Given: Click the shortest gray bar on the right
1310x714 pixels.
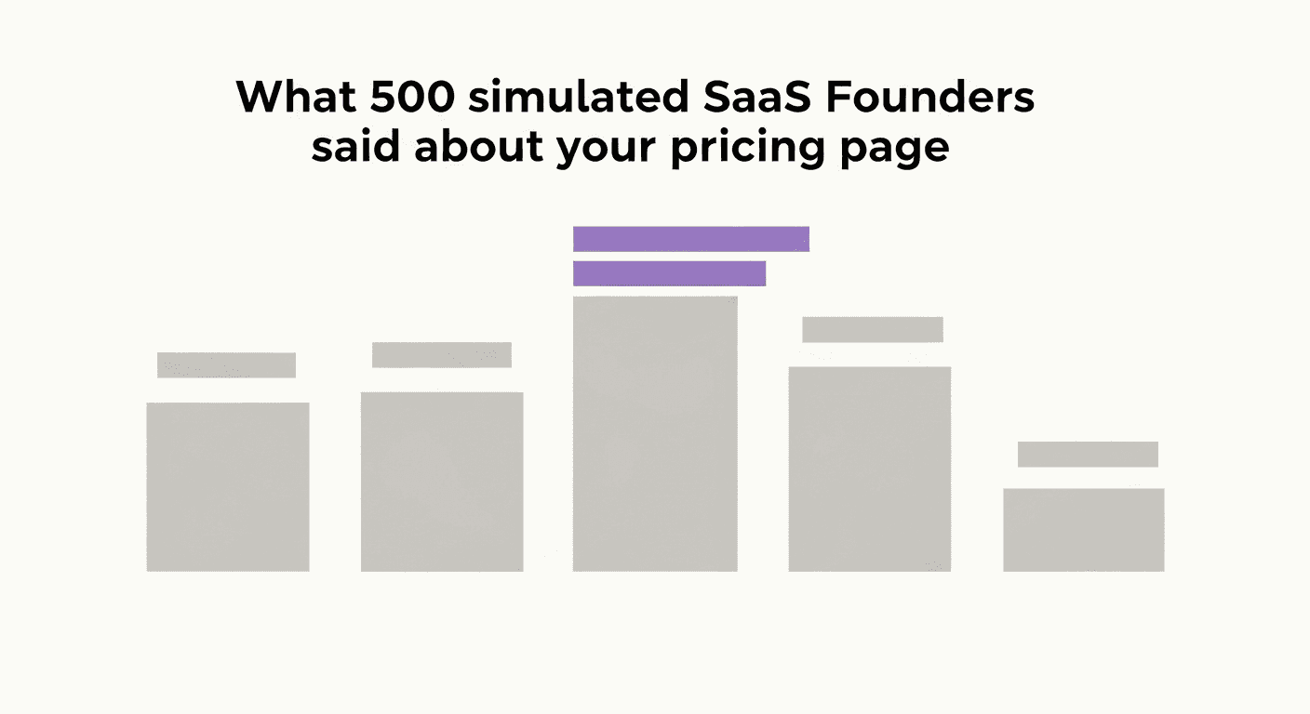Looking at the screenshot, I should point(1084,529).
